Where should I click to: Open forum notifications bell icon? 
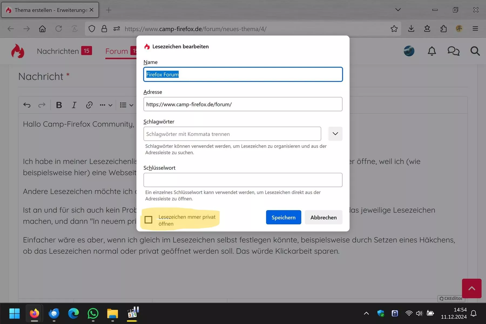pos(432,51)
